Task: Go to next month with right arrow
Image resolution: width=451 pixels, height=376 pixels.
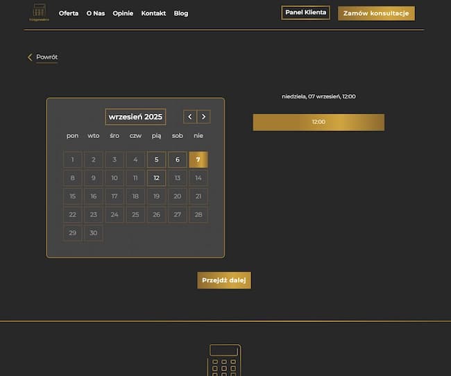Action: 203,117
